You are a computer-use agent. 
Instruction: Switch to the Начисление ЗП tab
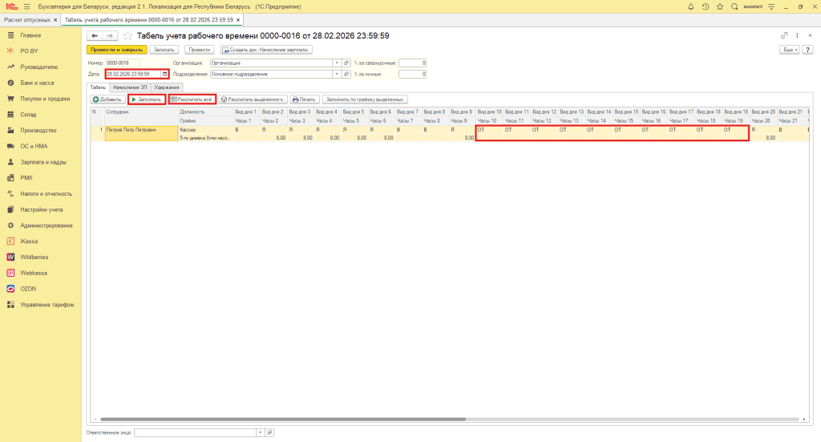[129, 87]
